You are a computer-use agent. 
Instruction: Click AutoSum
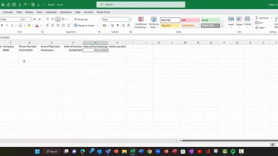point(262,18)
